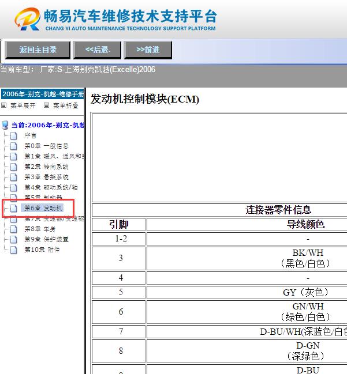Viewport: 347px width, 374px height.
Task: Open 第1章 暖风、通风 chapter
Action: tap(54, 156)
